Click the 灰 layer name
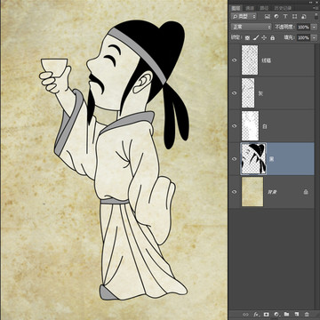 [260, 93]
